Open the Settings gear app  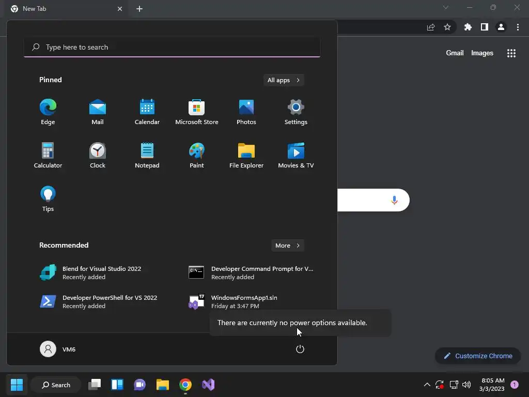pos(296,112)
